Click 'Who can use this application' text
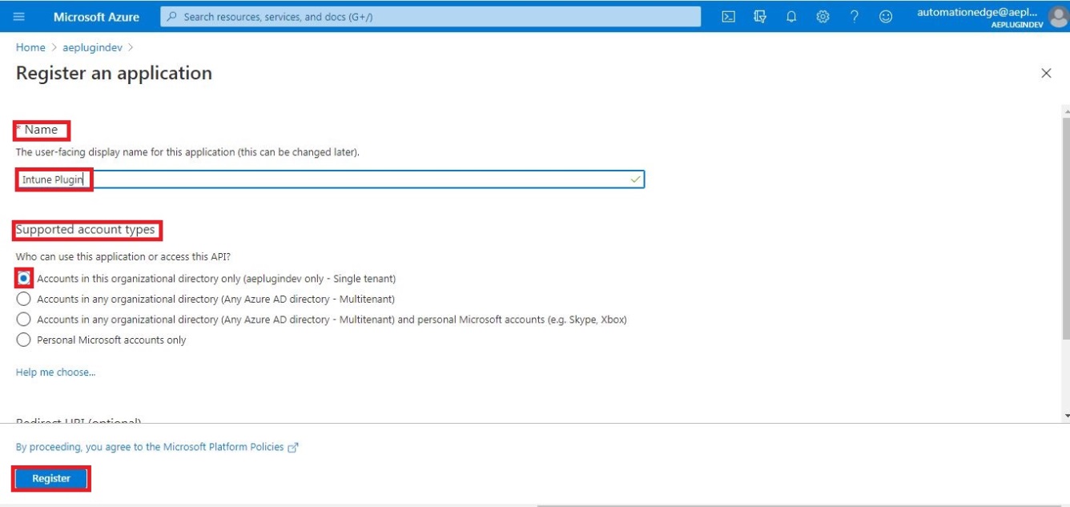Viewport: 1070px width, 507px height. coord(123,257)
